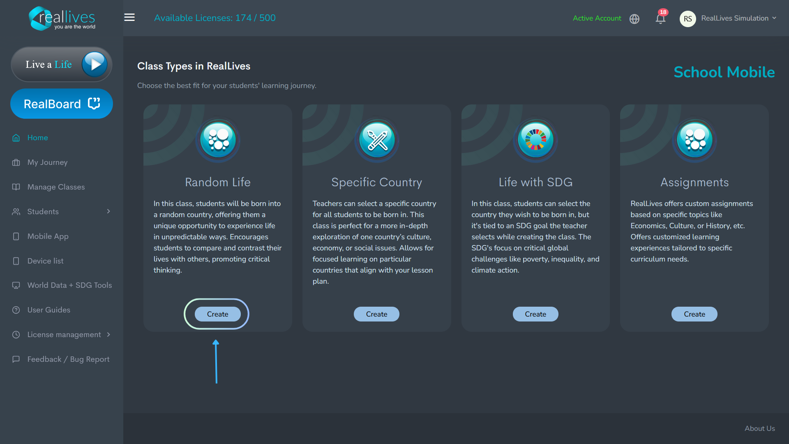
Task: Click the Life with SDG wheel icon
Action: pos(535,140)
